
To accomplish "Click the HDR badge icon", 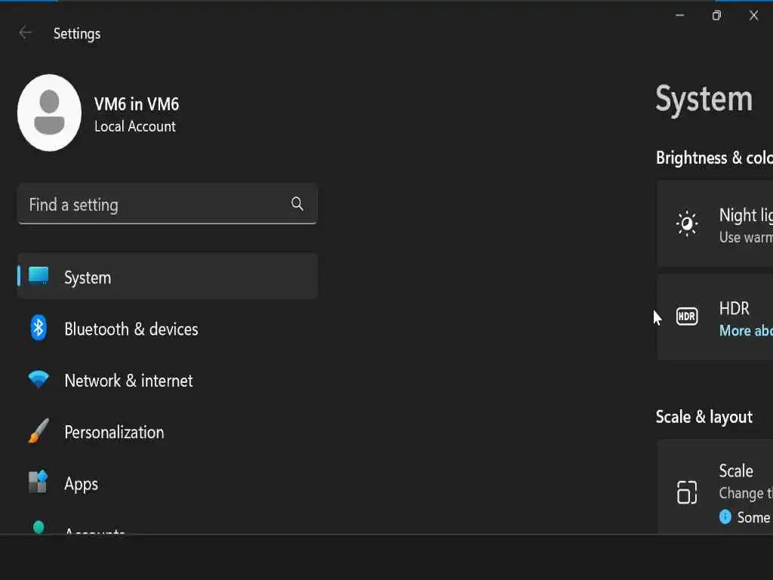I will pyautogui.click(x=687, y=317).
